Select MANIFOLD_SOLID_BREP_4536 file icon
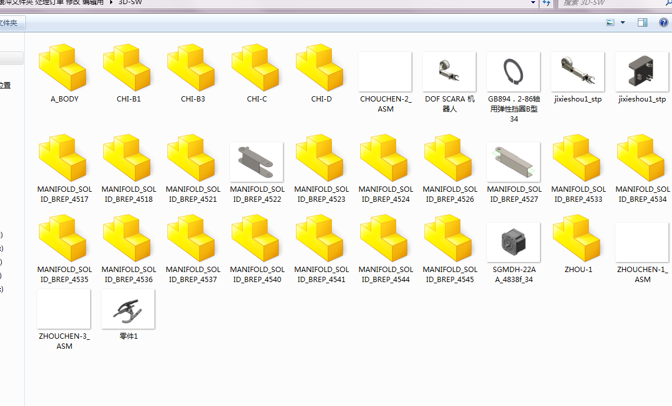This screenshot has width=672, height=406. [127, 238]
